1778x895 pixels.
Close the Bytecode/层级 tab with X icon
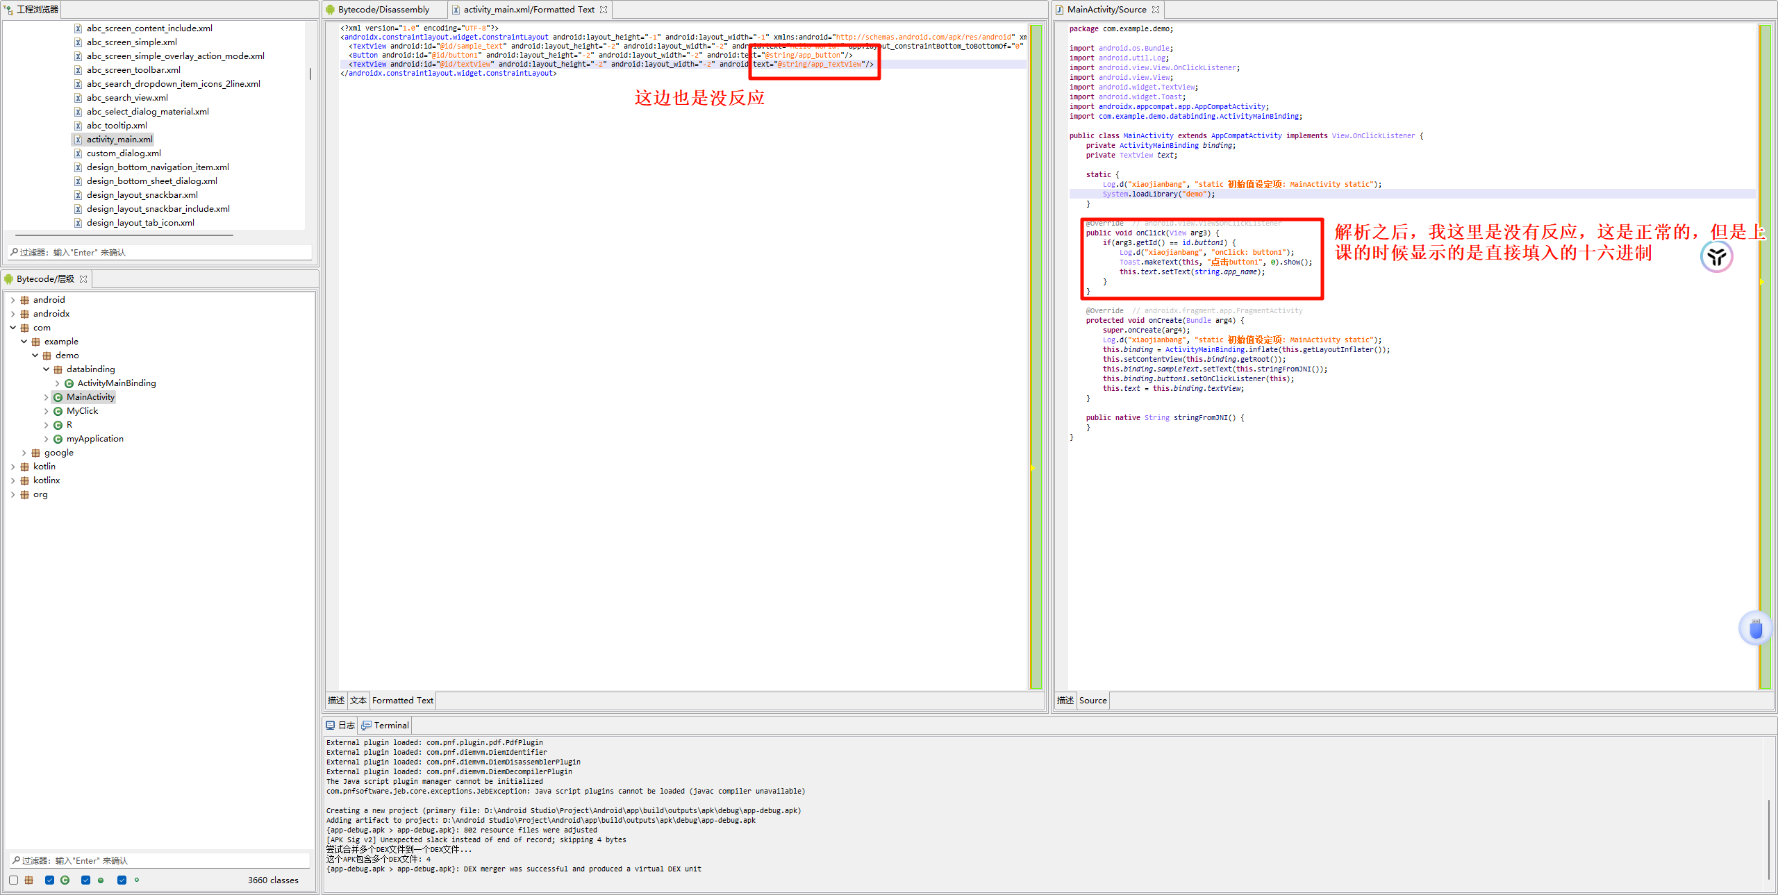(83, 279)
